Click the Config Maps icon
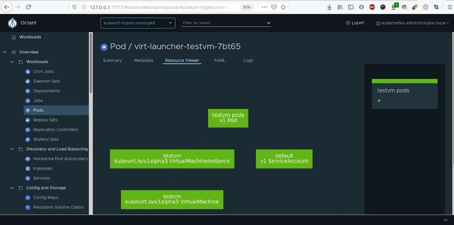 pyautogui.click(x=28, y=198)
